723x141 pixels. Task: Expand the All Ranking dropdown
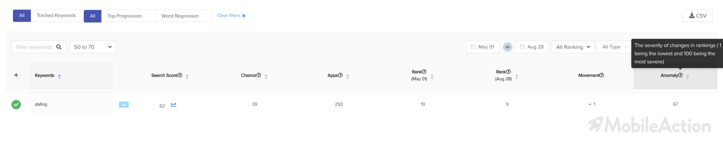pos(573,47)
